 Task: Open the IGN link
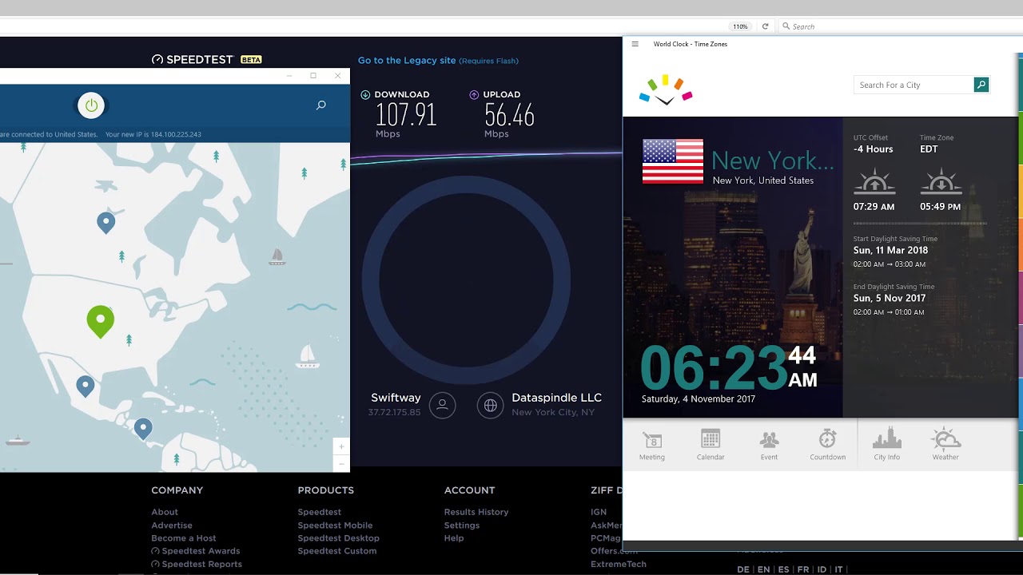pos(599,512)
